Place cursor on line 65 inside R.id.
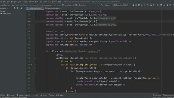The height and width of the screenshot is (98, 174). coord(96,22)
